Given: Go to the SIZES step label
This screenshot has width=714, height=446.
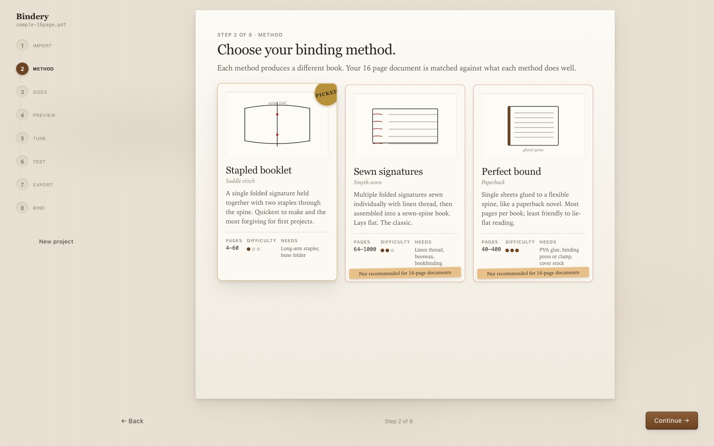Looking at the screenshot, I should (40, 92).
